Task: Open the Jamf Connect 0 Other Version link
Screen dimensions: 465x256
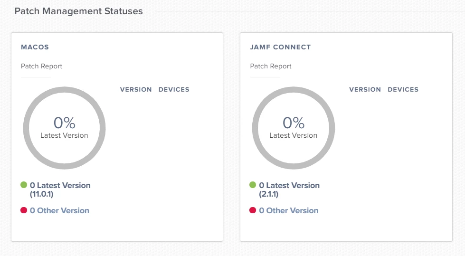Action: point(289,210)
